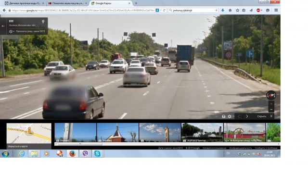Close the Google Карты tab
The image size is (308, 173).
(129, 3)
